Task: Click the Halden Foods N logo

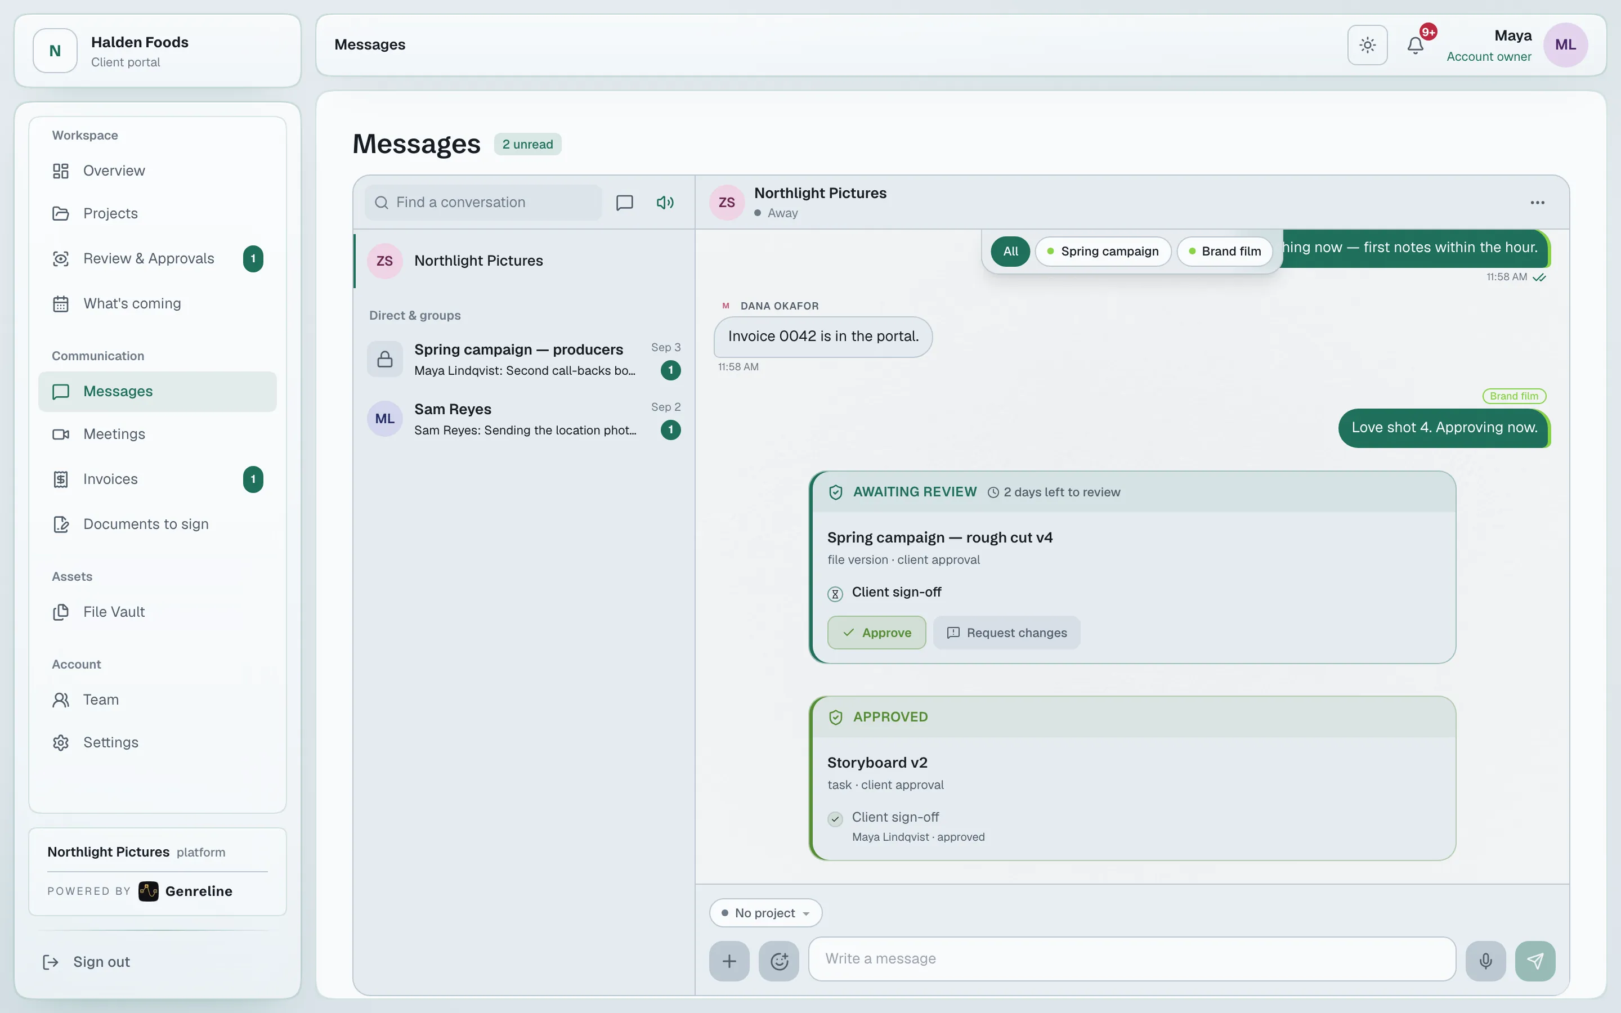Action: coord(55,51)
